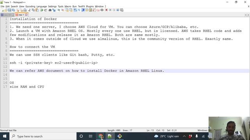The width and height of the screenshot is (250, 140).
Task: Run macro multiple times icon
Action: click(x=118, y=10)
